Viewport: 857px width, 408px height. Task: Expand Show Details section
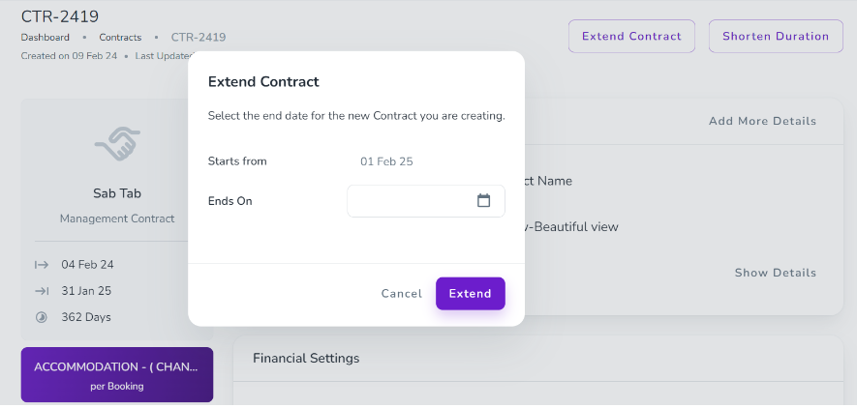pyautogui.click(x=775, y=273)
